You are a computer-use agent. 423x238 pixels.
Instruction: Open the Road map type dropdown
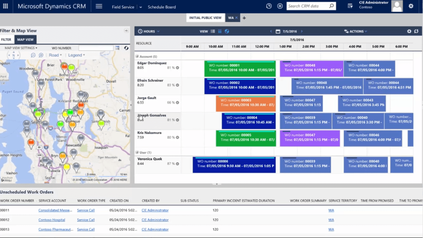[55, 55]
